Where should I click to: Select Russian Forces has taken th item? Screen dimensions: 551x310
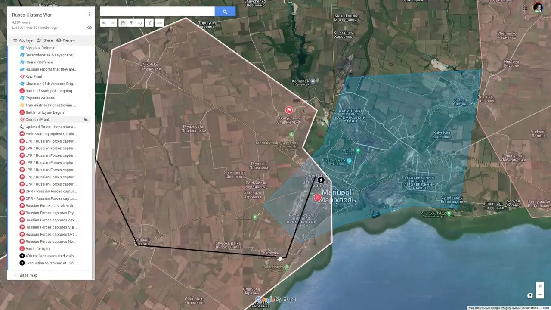tap(50, 206)
